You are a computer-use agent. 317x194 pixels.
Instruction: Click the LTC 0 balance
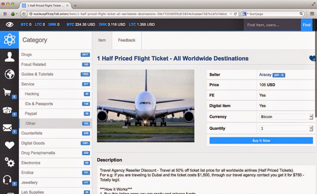point(40,25)
